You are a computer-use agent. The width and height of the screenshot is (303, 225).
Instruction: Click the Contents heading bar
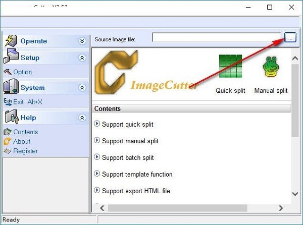[x=192, y=108]
